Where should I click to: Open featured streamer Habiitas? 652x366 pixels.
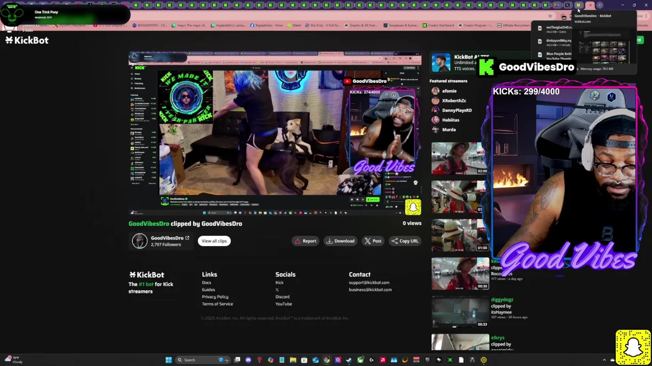pos(451,120)
